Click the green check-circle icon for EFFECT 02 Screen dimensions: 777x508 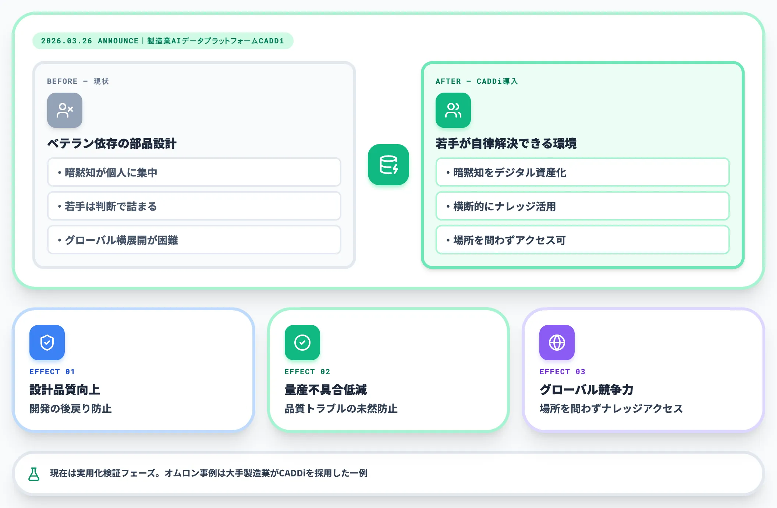coord(302,343)
